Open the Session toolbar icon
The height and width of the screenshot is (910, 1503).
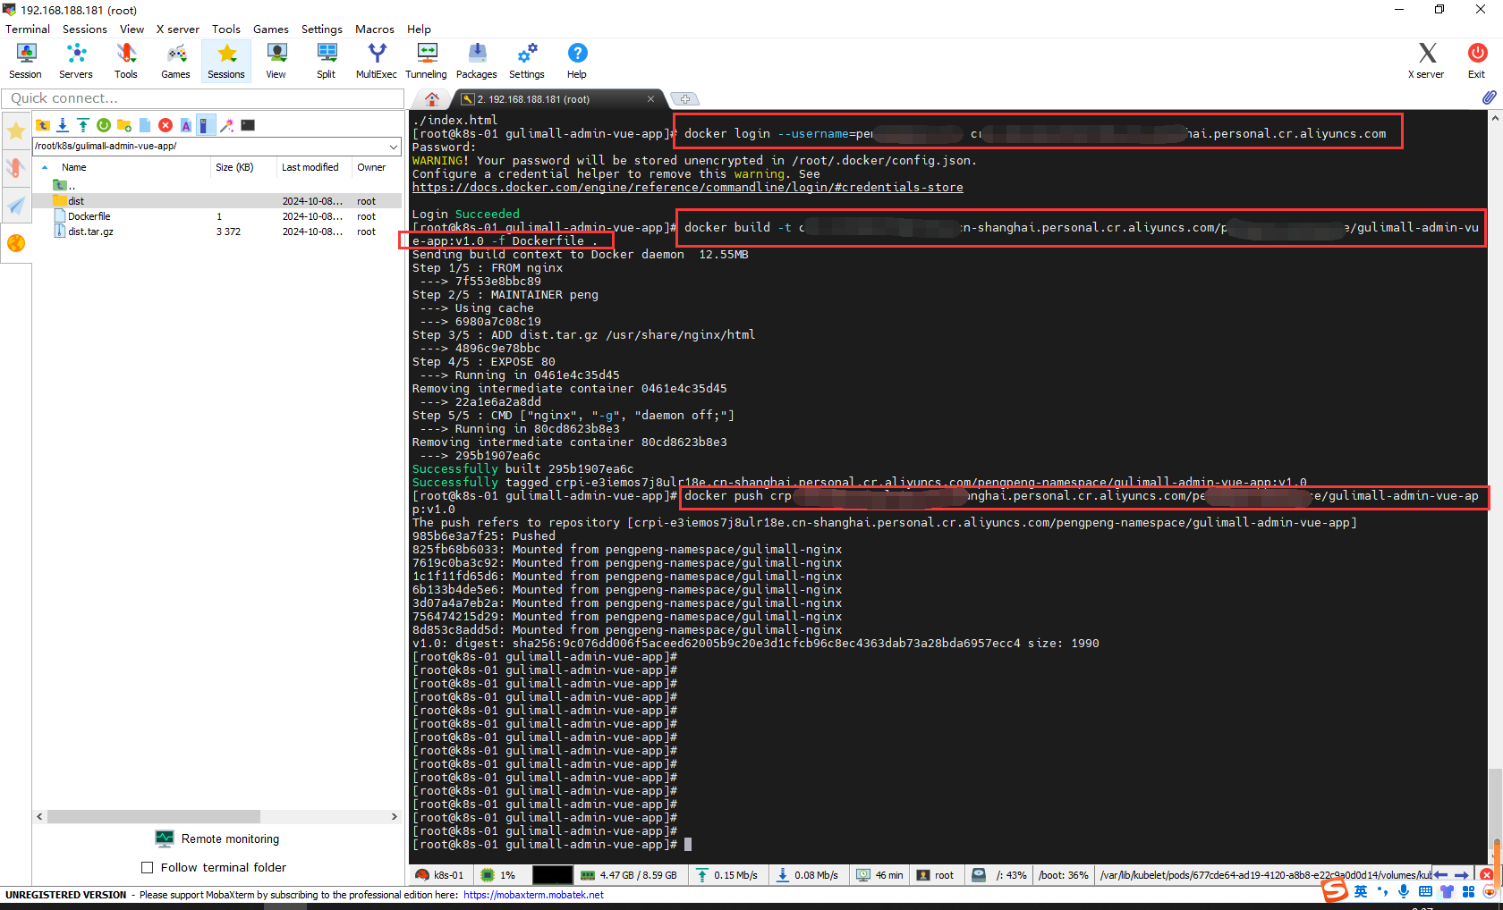pyautogui.click(x=25, y=61)
